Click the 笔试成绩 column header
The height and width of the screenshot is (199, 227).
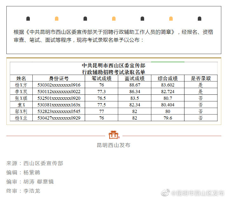102,79
